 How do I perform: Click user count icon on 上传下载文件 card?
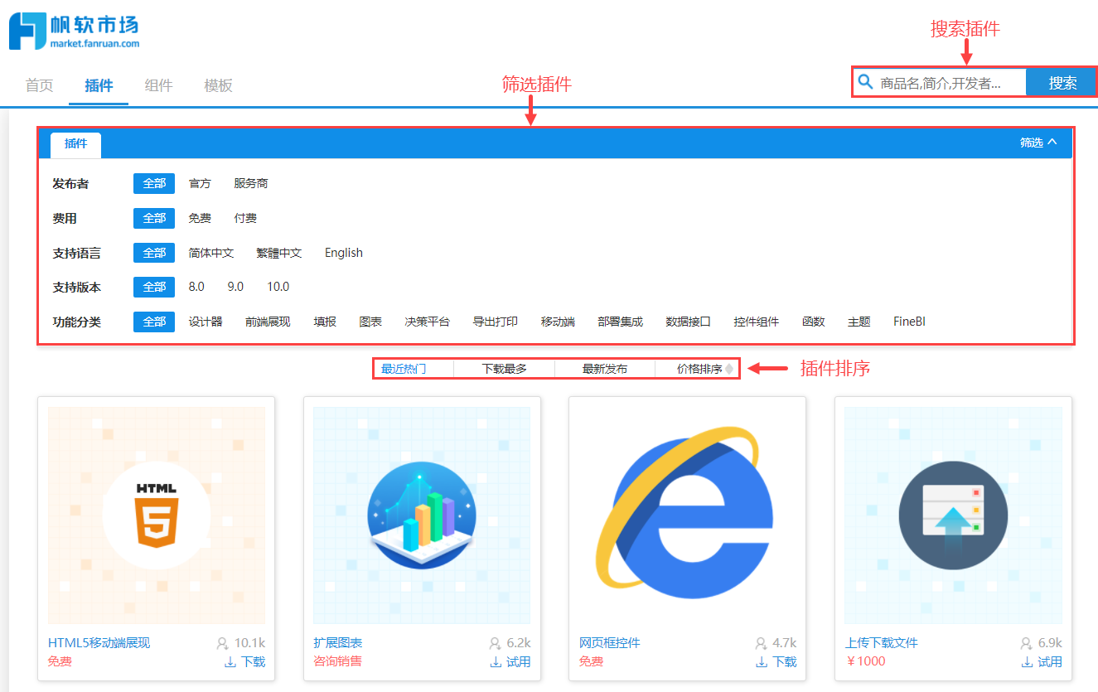pos(1026,643)
